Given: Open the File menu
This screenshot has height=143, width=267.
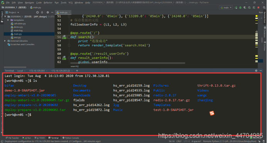Looking at the screenshot, I should pos(8,3).
